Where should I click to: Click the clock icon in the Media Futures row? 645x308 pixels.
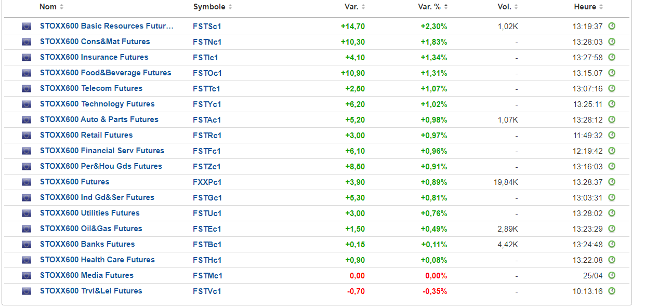[612, 275]
